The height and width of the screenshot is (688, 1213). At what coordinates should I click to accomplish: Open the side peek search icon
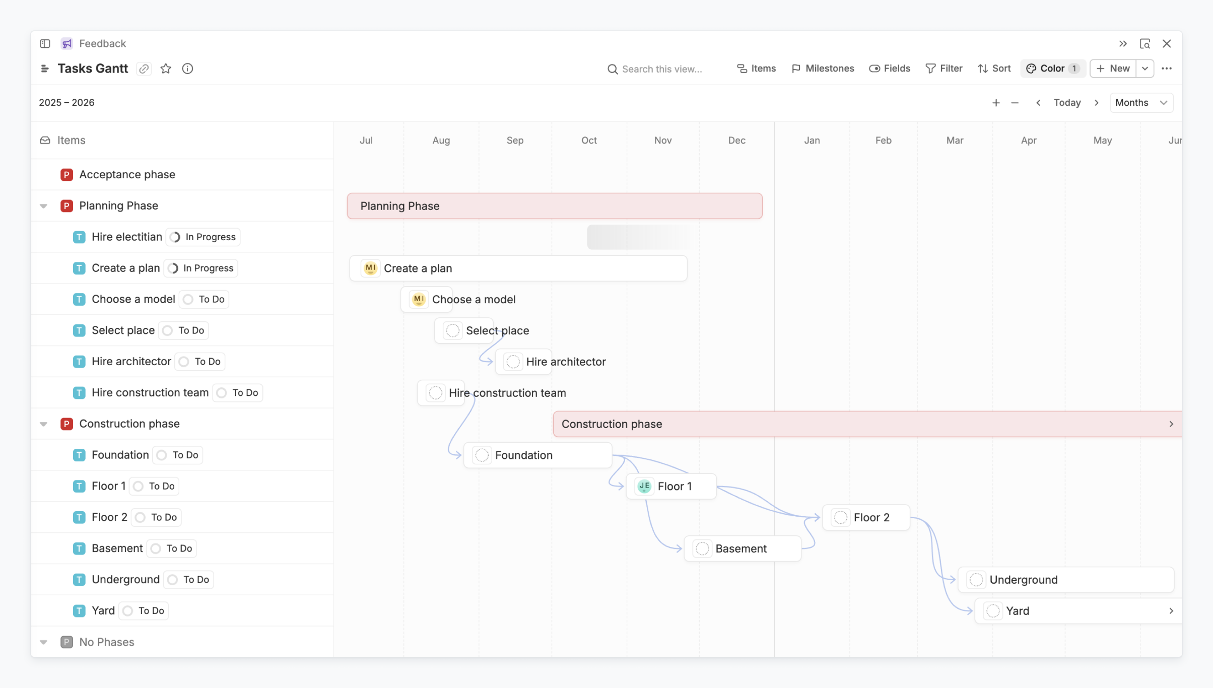point(1145,43)
